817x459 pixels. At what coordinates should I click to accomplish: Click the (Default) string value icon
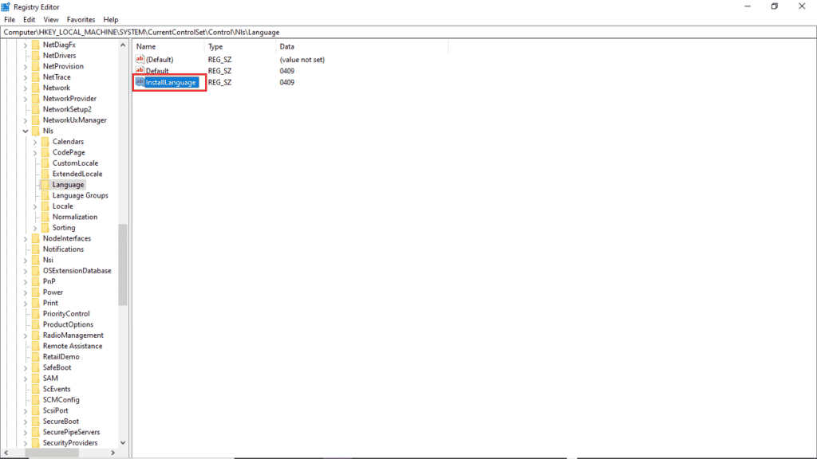pos(140,59)
